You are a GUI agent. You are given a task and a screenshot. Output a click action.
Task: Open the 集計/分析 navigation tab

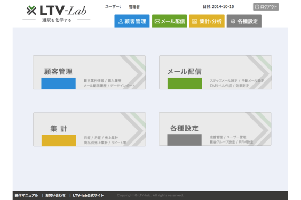coord(207,21)
